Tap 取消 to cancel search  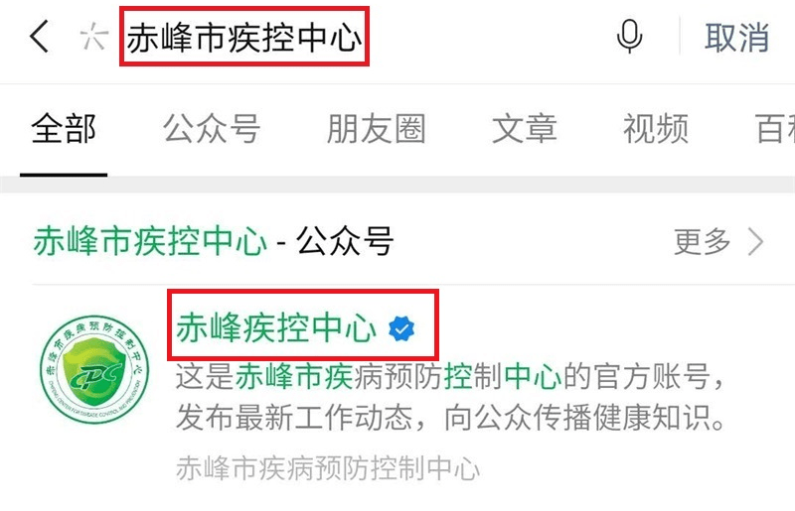[x=736, y=37]
